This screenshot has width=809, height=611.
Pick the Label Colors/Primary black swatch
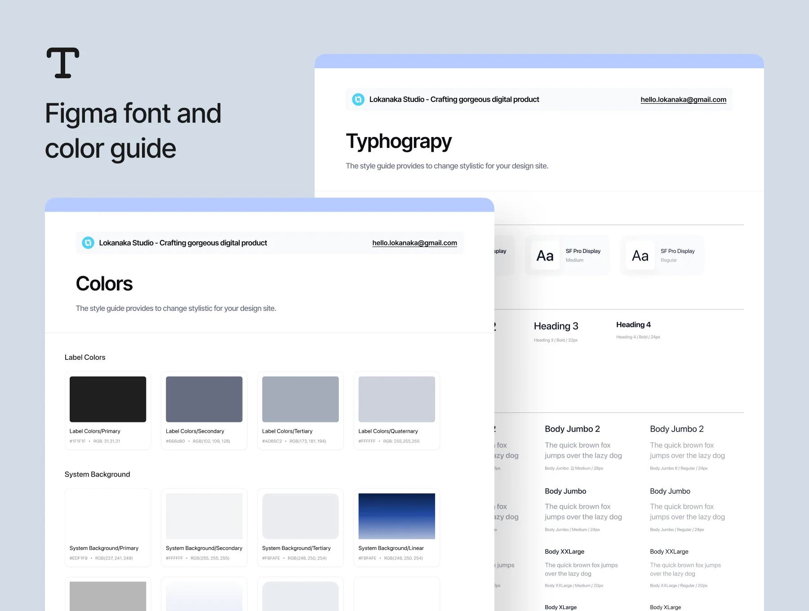(108, 399)
